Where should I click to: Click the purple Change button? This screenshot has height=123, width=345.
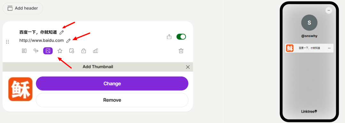pos(112,83)
